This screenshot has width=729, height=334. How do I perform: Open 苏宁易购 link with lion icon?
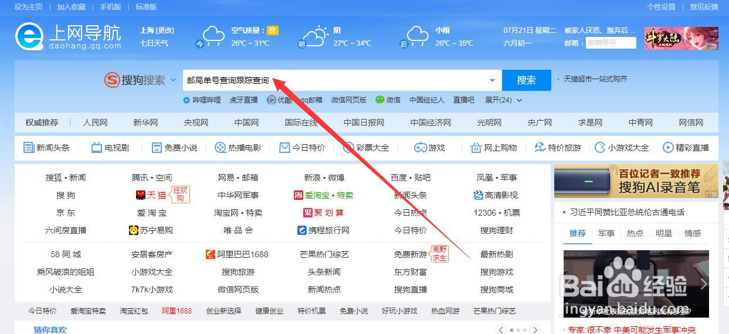(151, 230)
